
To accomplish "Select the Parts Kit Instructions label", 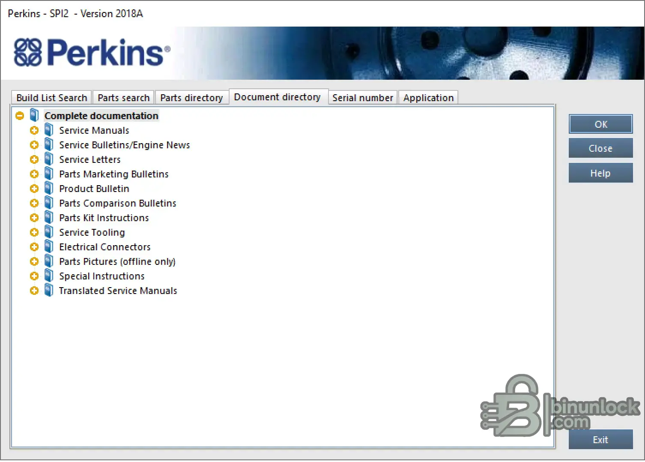I will click(x=104, y=218).
